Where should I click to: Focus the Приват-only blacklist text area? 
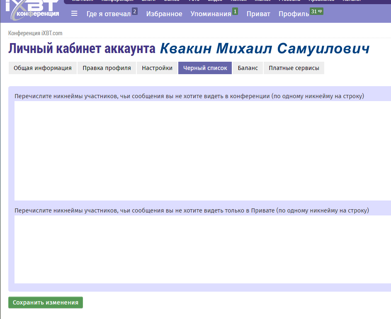point(202,249)
